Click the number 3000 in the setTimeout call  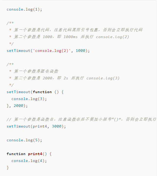(56, 127)
